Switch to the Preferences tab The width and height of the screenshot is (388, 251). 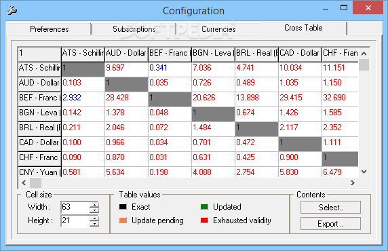coord(50,29)
